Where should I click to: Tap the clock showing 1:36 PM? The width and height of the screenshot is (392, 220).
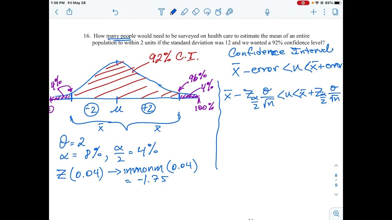click(58, 3)
